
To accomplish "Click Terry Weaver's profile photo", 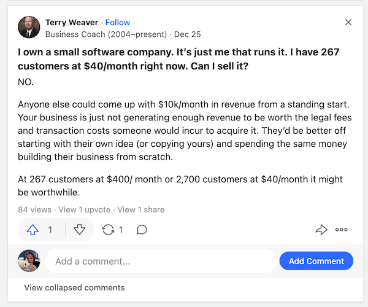I will tap(29, 28).
